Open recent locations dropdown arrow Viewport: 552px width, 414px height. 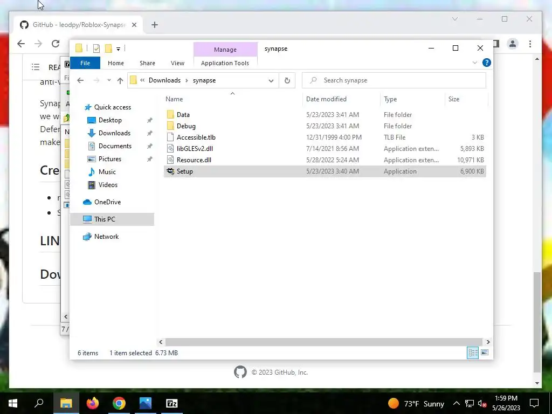click(x=109, y=80)
